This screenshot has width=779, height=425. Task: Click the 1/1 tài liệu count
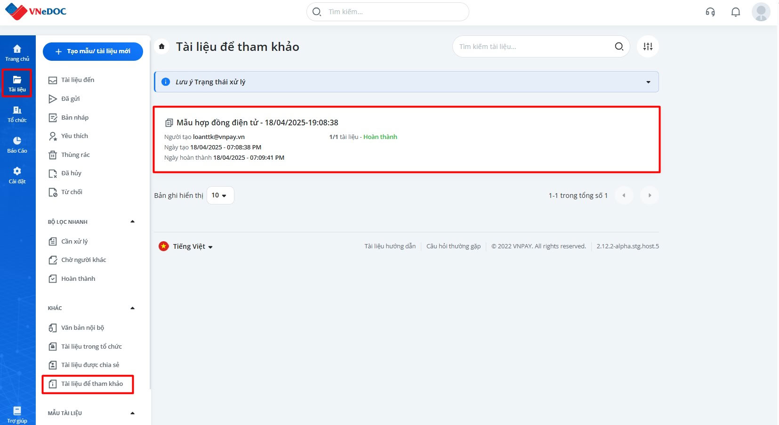coord(344,137)
